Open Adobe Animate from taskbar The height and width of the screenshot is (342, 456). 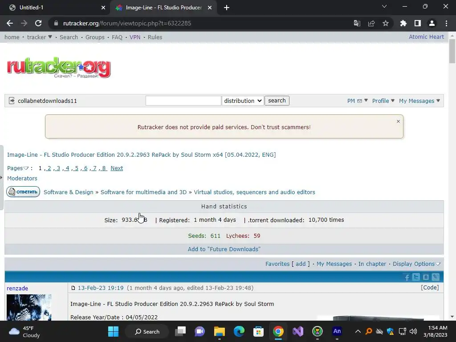337,331
